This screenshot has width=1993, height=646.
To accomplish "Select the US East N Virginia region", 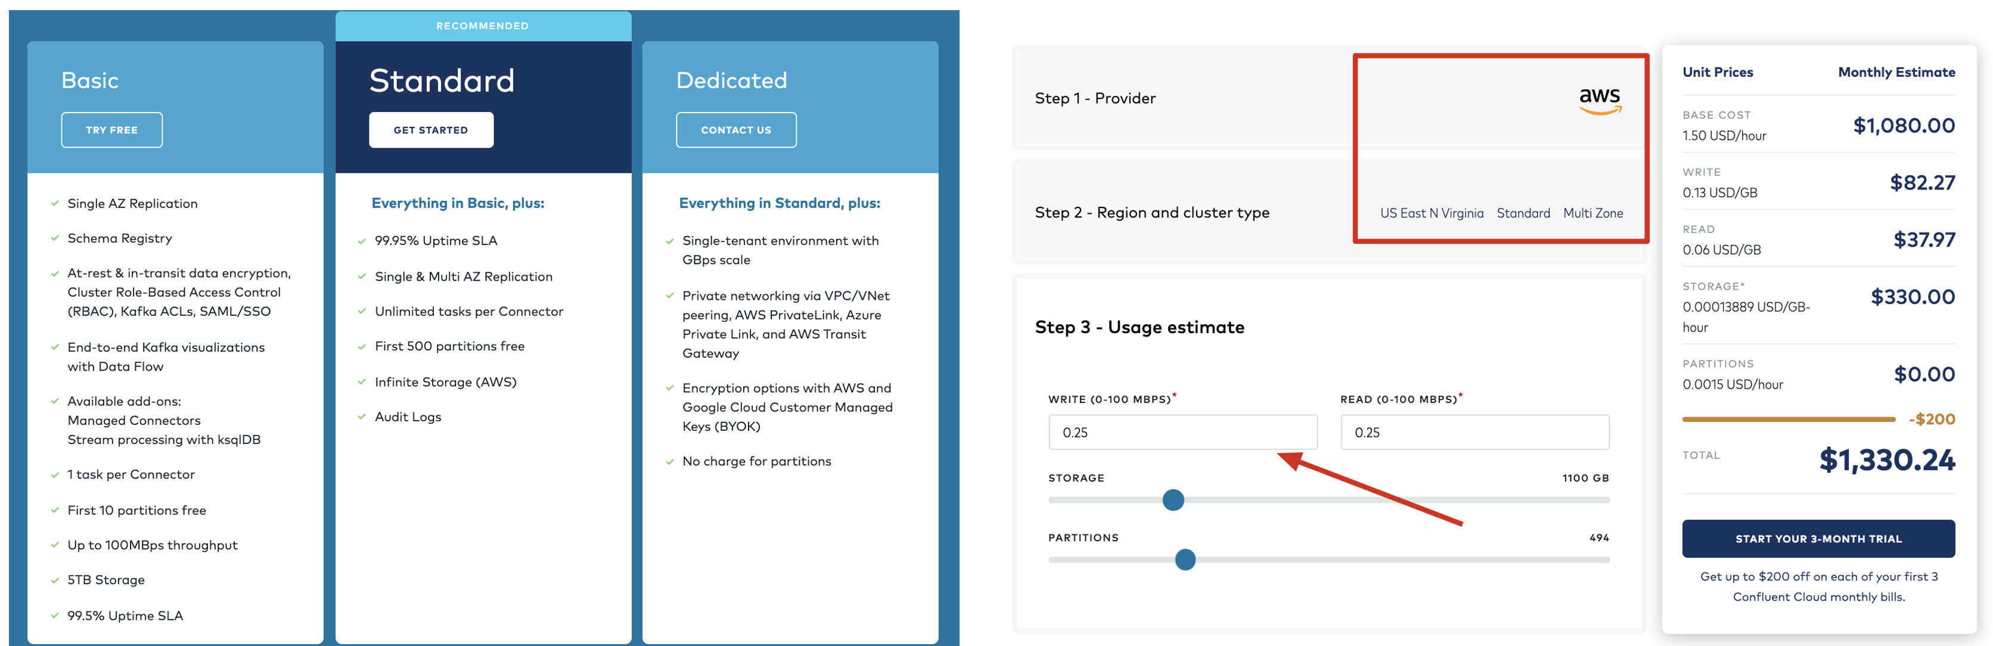I will tap(1432, 213).
